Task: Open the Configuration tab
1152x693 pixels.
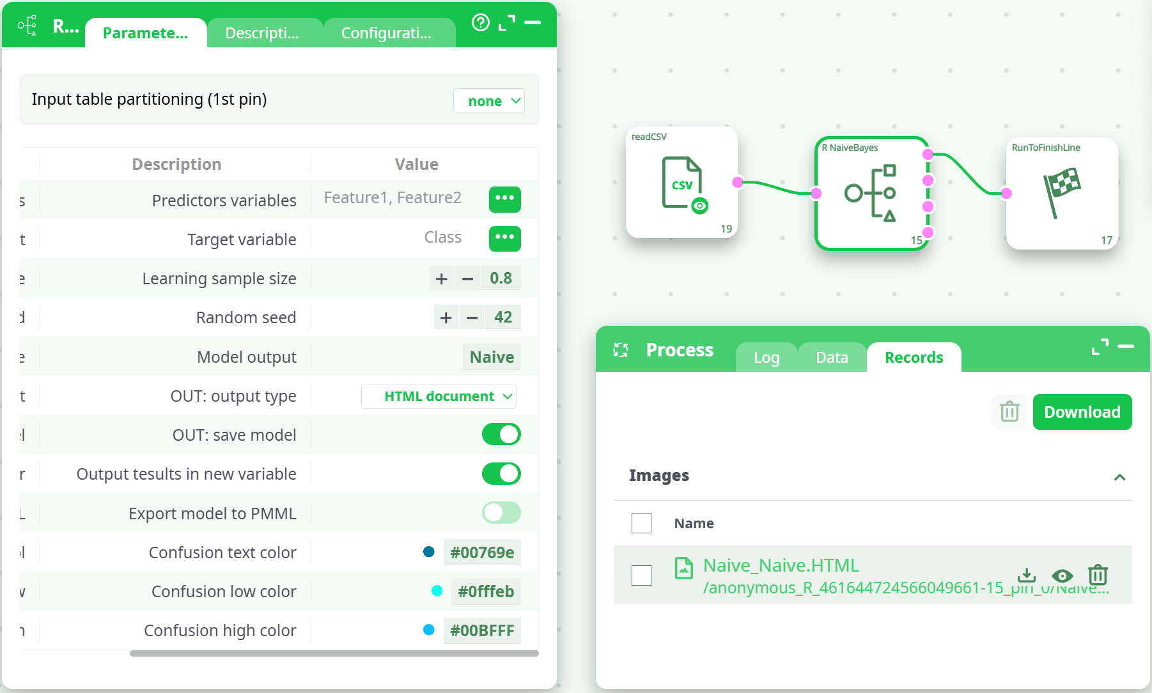Action: click(x=387, y=33)
